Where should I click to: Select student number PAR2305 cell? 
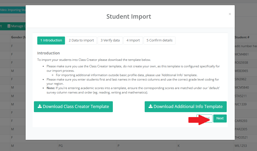[241, 129]
